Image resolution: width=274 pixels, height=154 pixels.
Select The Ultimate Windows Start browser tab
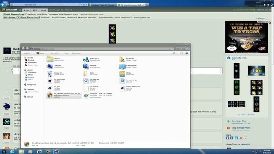click(x=131, y=5)
